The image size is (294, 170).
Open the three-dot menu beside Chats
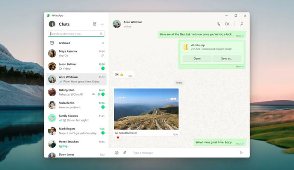[x=103, y=24]
